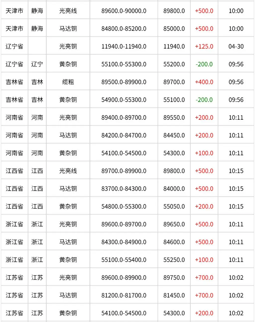Click range 54900.0-55300.0 in 吉林 黄杂铜 row
The image size is (255, 322).
124,100
